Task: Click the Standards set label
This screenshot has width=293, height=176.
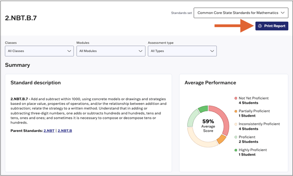Action: [x=181, y=13]
